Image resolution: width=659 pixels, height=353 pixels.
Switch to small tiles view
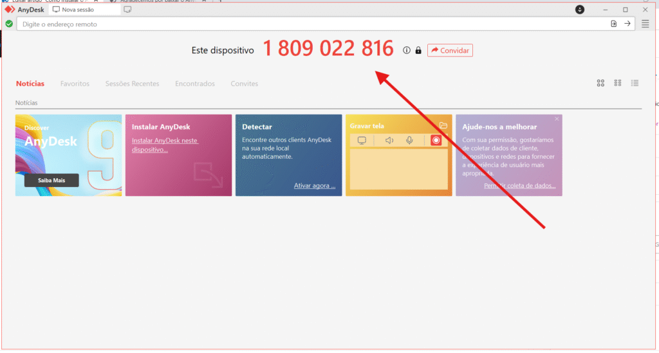pos(618,83)
